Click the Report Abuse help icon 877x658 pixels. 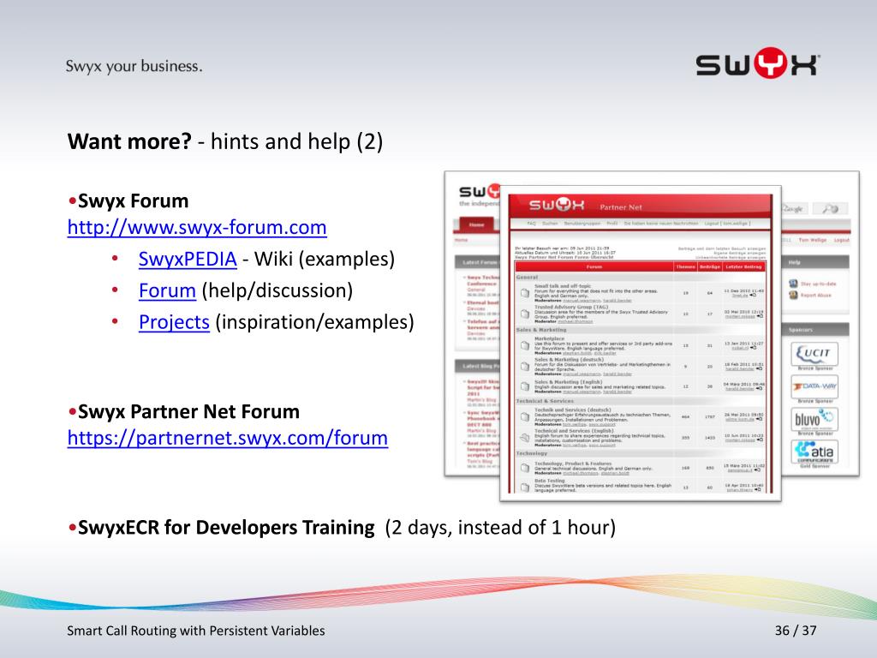pyautogui.click(x=793, y=295)
